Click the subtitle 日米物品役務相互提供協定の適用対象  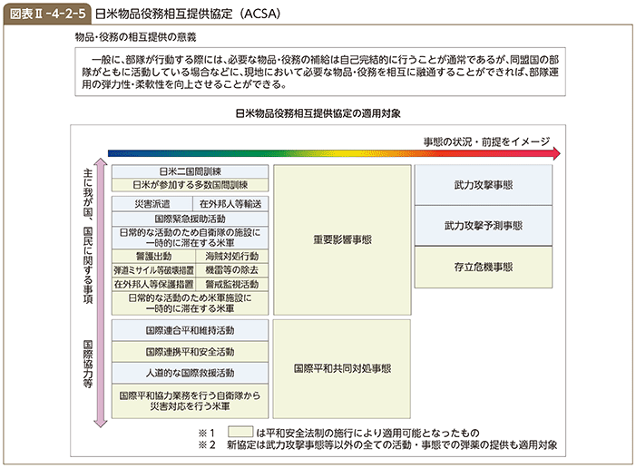point(318,113)
